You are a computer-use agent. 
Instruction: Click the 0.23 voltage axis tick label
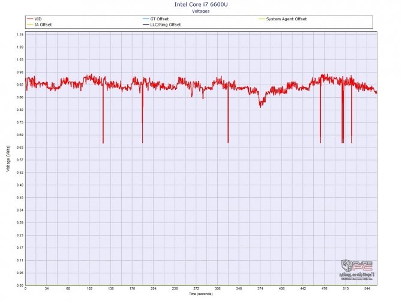click(20, 236)
